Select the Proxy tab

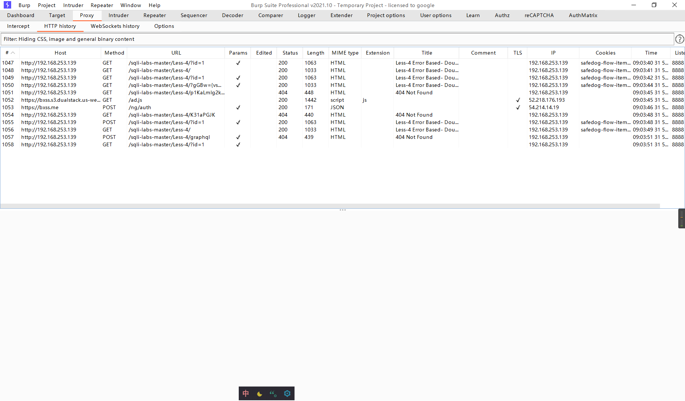click(x=87, y=15)
